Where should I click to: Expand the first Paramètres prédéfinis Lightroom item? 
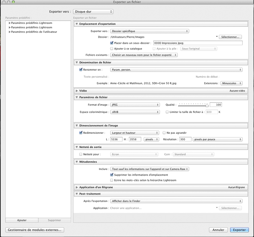coord(10,23)
